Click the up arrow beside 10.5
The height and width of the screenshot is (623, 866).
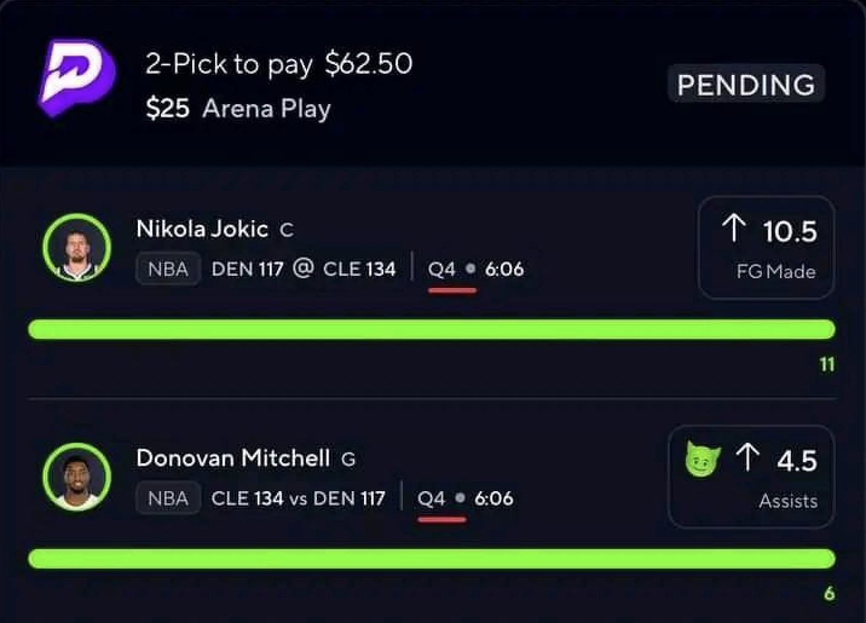tap(734, 229)
